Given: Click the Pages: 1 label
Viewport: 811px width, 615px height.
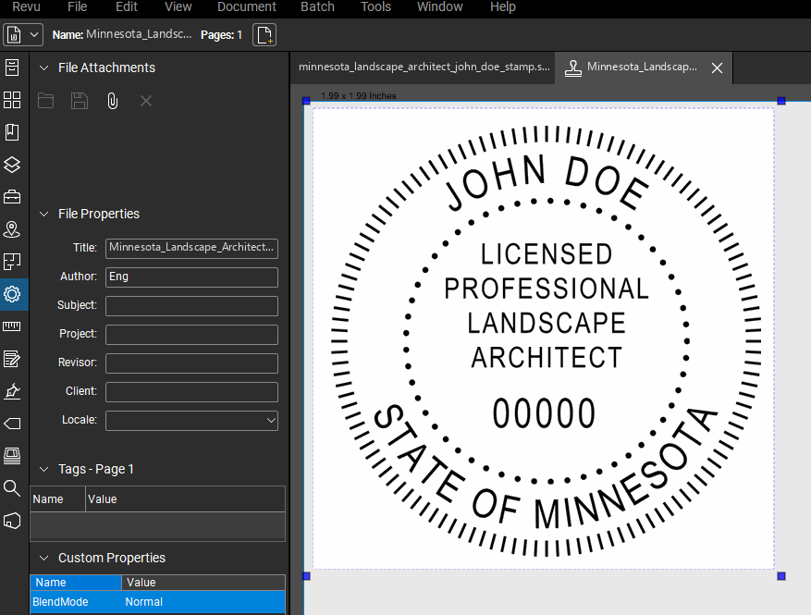Looking at the screenshot, I should (221, 34).
